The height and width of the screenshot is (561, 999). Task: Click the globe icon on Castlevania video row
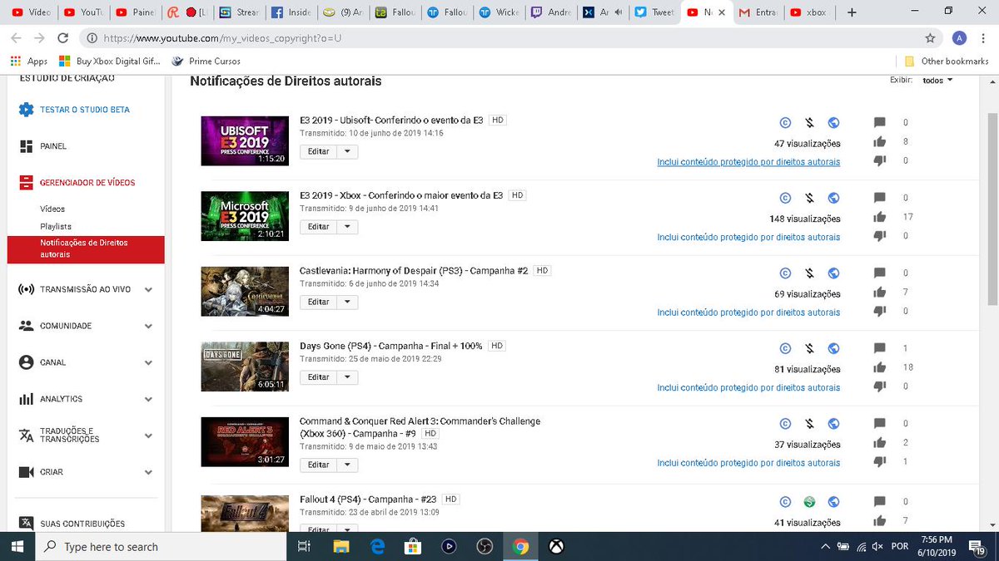point(834,273)
